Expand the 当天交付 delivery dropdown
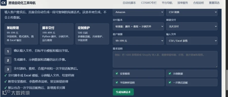The image size is (228, 97). [x=192, y=26]
